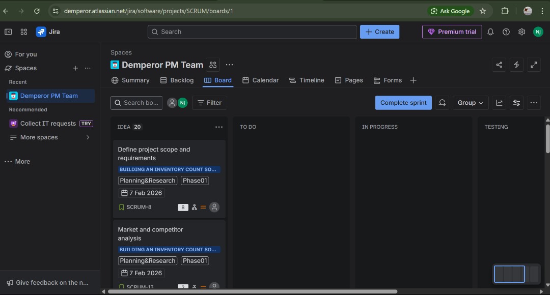Viewport: 550px width, 295px height.
Task: Click the sprint cycle icon beside Complete sprint
Action: [442, 102]
